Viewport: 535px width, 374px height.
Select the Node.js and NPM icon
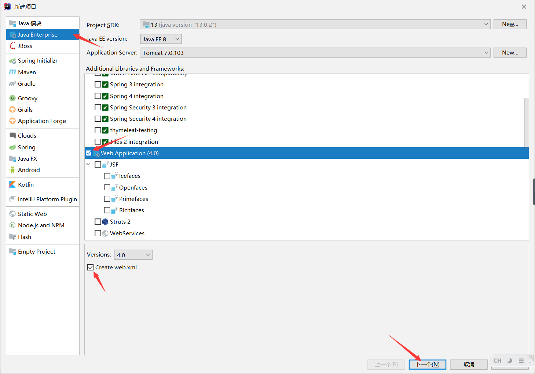pos(13,225)
